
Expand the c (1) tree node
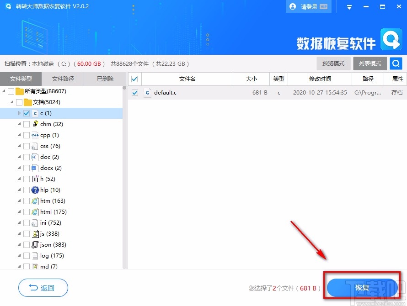[x=19, y=113]
